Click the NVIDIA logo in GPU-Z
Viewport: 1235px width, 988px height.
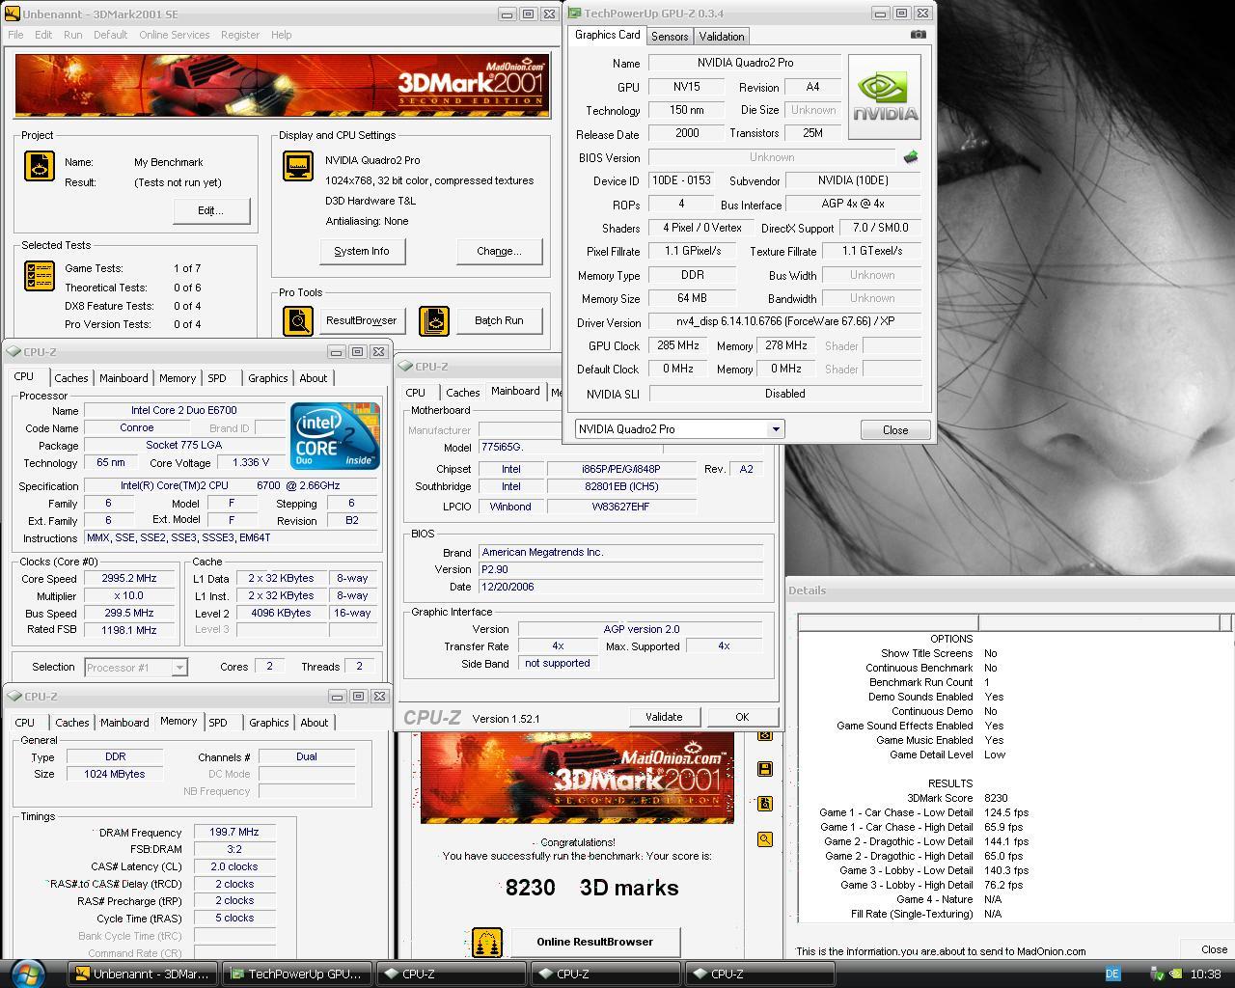pos(884,96)
